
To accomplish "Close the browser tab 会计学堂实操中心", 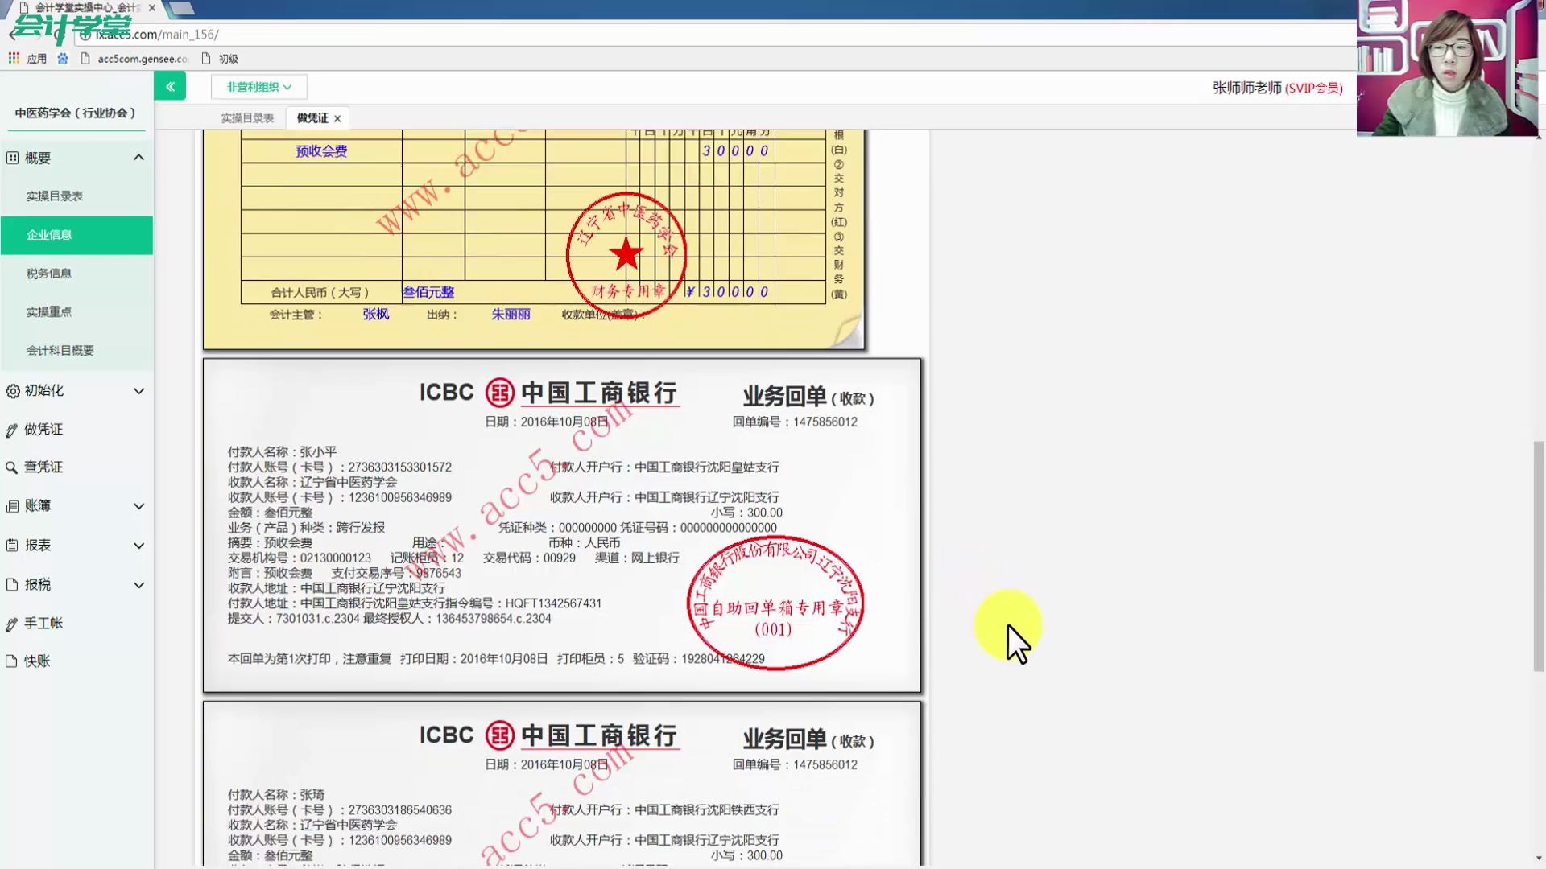I will pyautogui.click(x=152, y=8).
